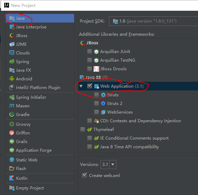The width and height of the screenshot is (198, 195).
Task: Pick the Spring Initializr icon
Action: coord(12,97)
